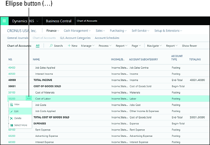Open the Purchasing menu dropdown
Screen dimensions: 210x145
(x=118, y=31)
